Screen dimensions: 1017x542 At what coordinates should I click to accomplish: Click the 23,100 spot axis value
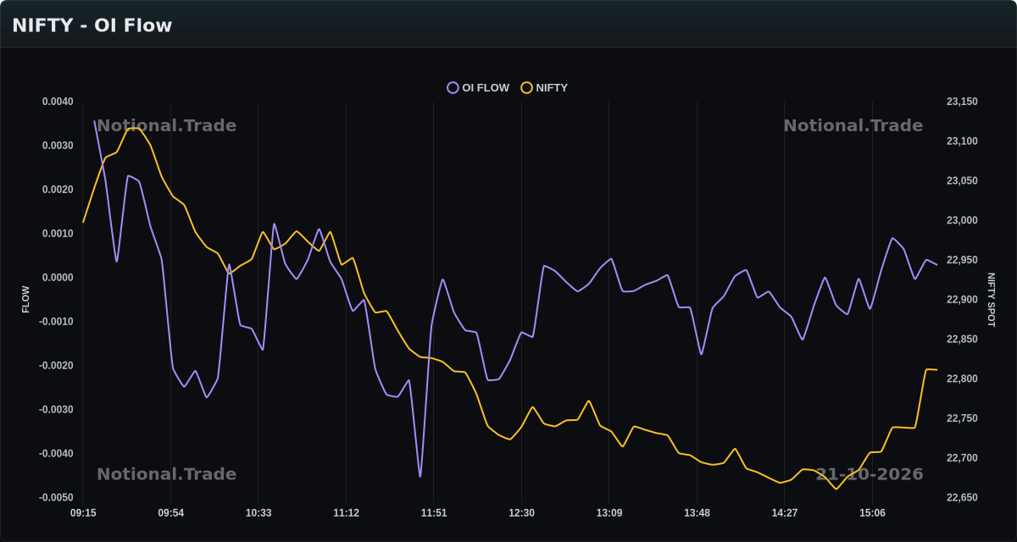[x=962, y=141]
